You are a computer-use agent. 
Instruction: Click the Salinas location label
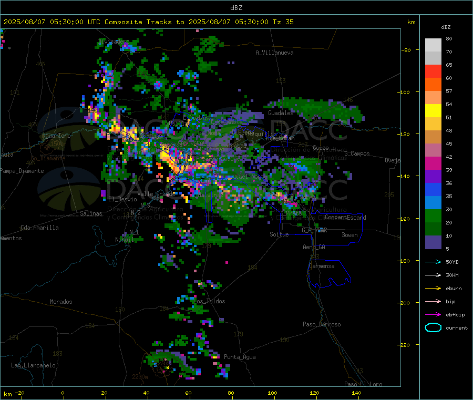tap(91, 213)
